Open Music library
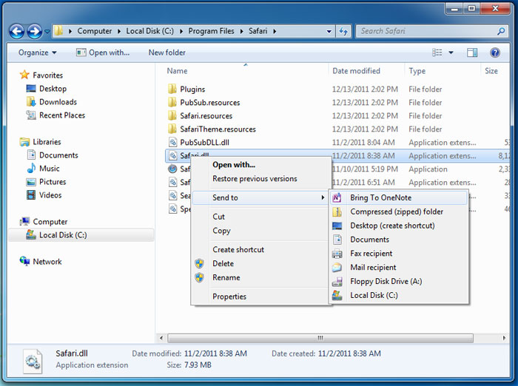The height and width of the screenshot is (386, 518). tap(50, 169)
